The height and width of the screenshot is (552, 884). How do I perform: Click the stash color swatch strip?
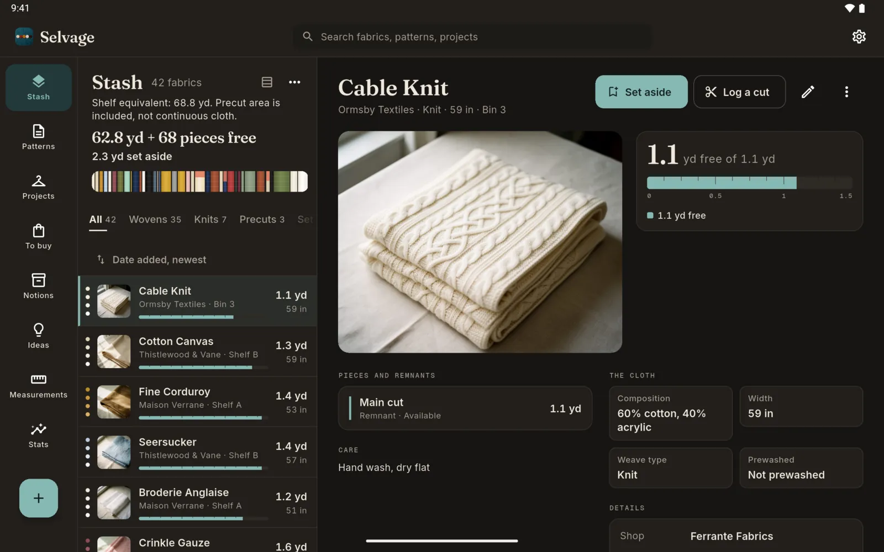coord(199,181)
